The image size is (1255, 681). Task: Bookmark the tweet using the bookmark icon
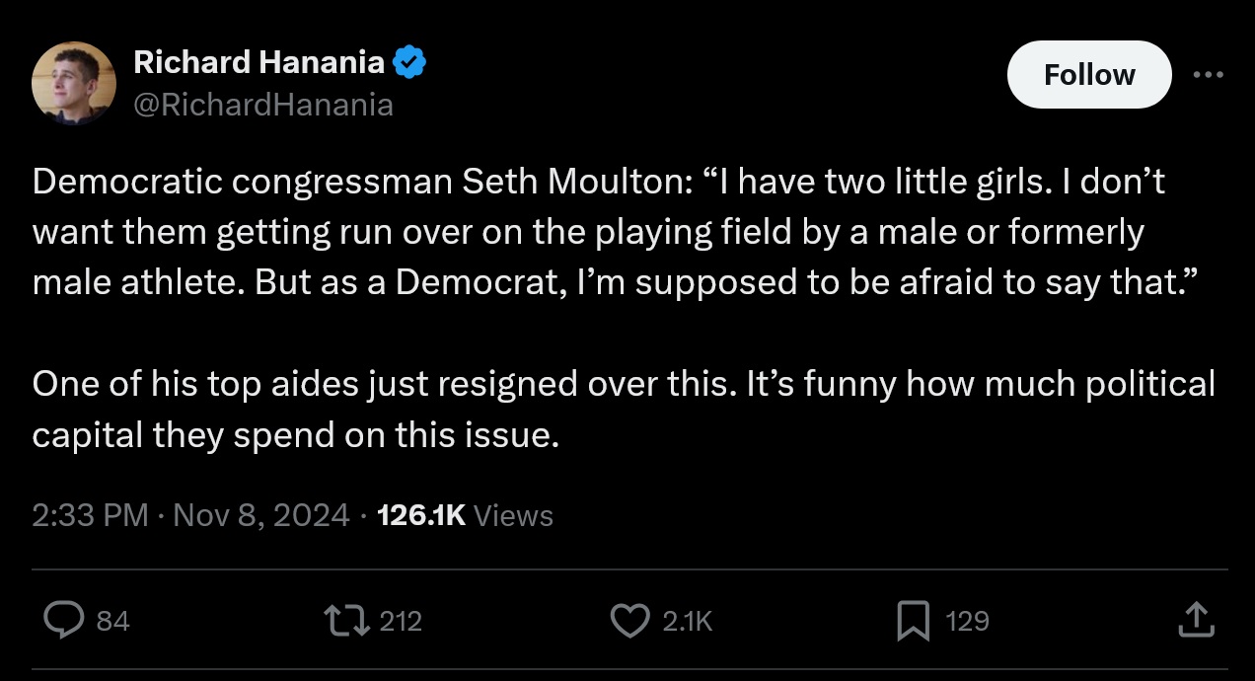click(914, 621)
